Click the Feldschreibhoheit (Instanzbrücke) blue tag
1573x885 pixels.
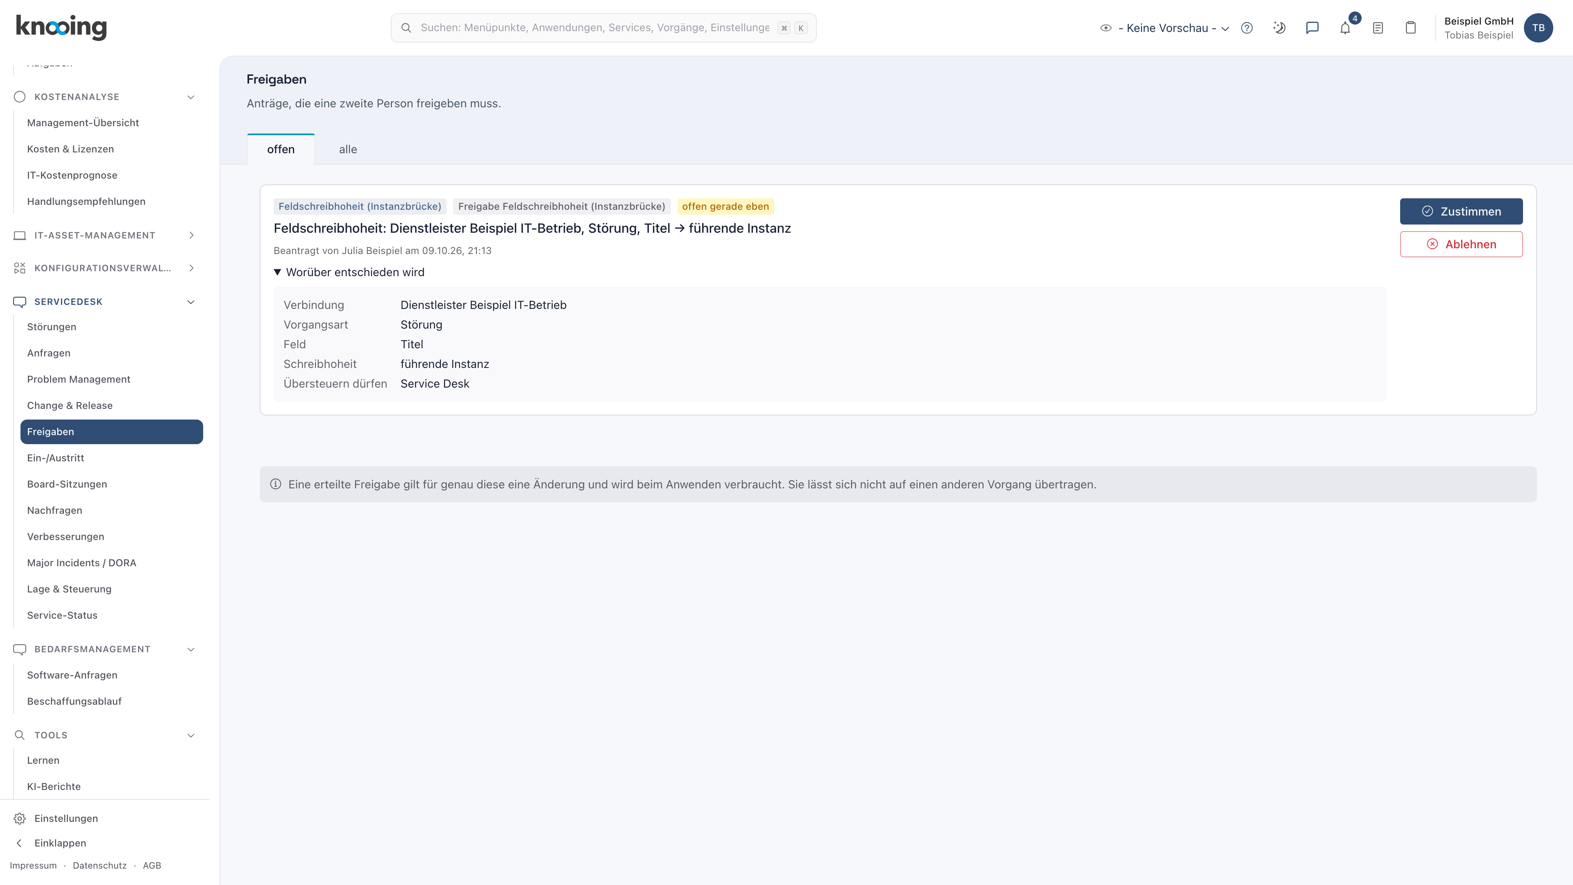coord(360,207)
